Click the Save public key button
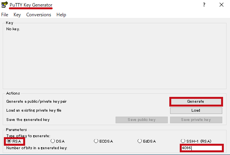Screen dimensions: 230x155 (x=141, y=120)
